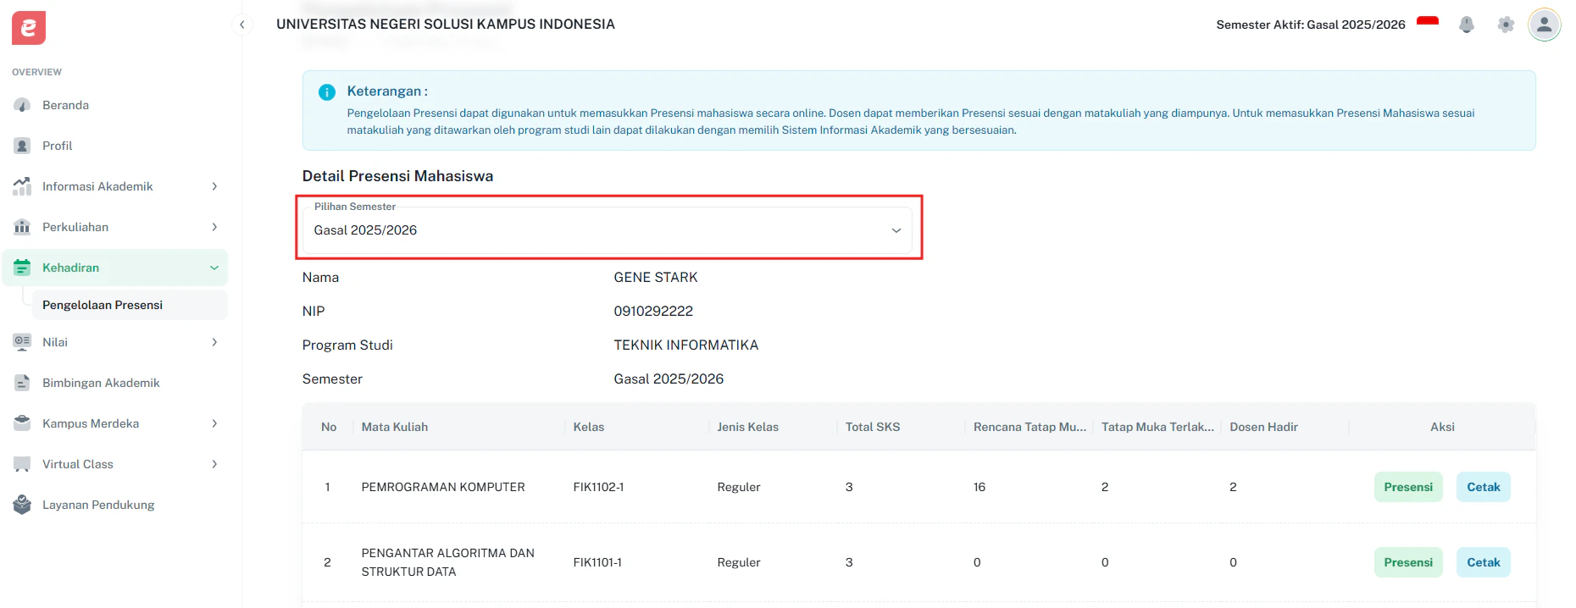Click Detail Presensi Mahasiswa heading
1576x608 pixels.
[x=397, y=176]
